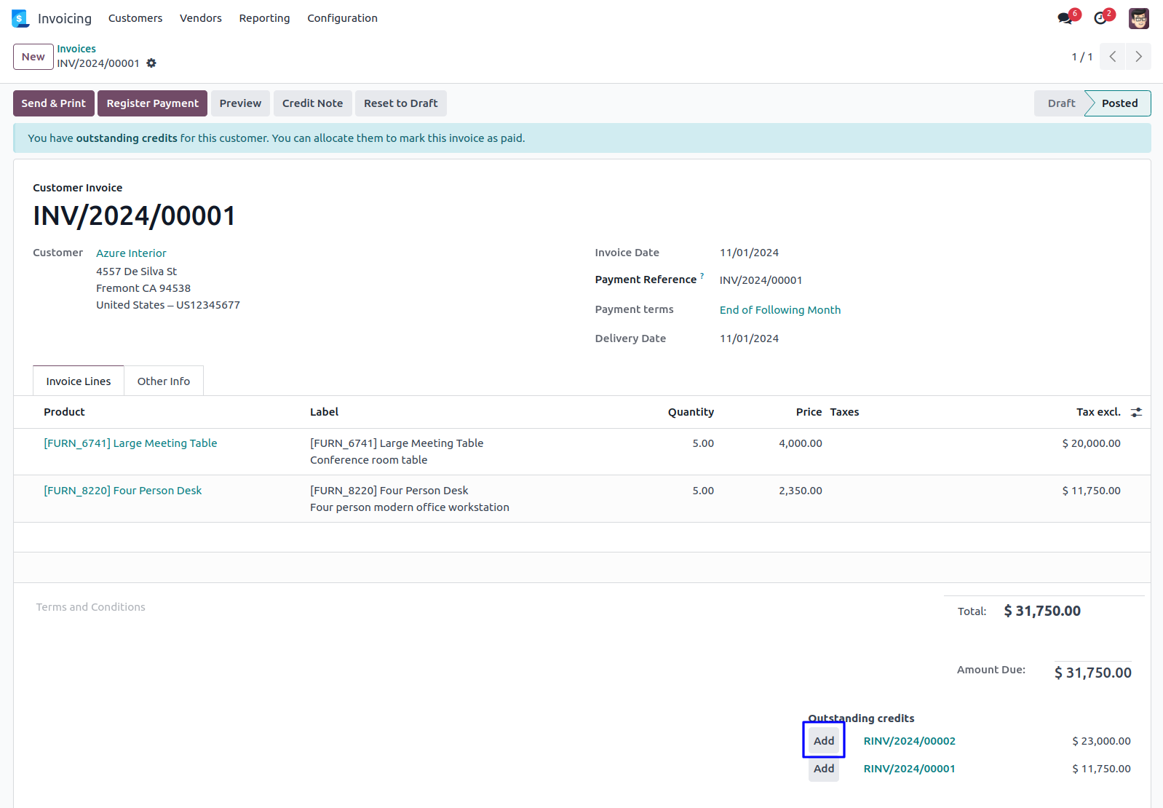Open the activities clock icon
Viewport: 1163px width, 808px height.
coord(1100,18)
